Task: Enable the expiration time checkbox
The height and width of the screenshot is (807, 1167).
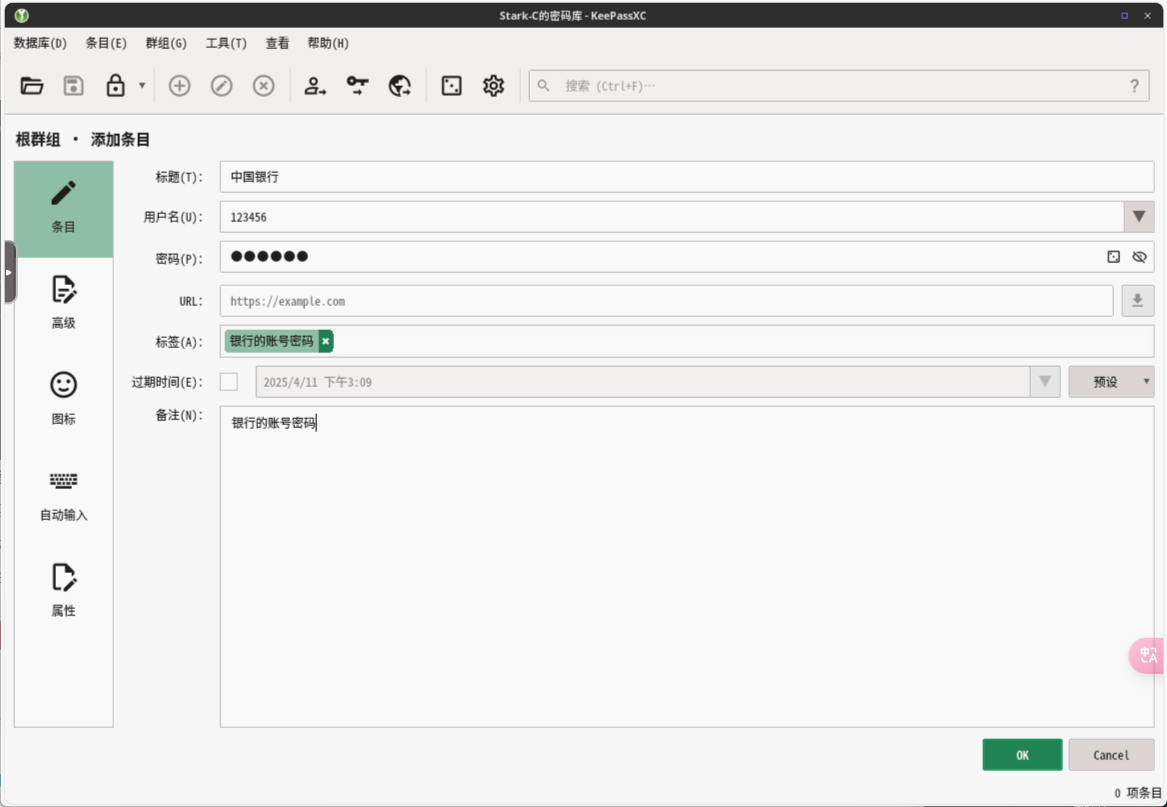Action: [229, 382]
